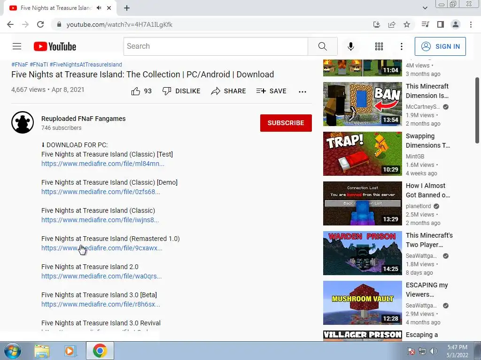Open Chrome profile avatar
Viewport: 481px width, 360px height.
(456, 24)
